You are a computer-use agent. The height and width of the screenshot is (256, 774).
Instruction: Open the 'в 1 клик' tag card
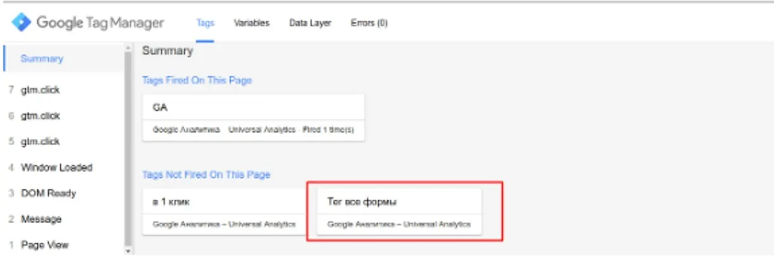[x=225, y=212]
